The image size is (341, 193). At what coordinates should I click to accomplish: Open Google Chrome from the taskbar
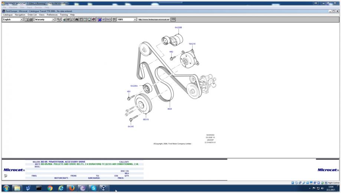point(50,188)
